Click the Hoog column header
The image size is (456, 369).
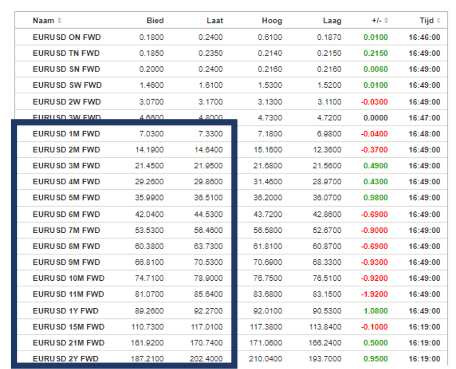272,21
